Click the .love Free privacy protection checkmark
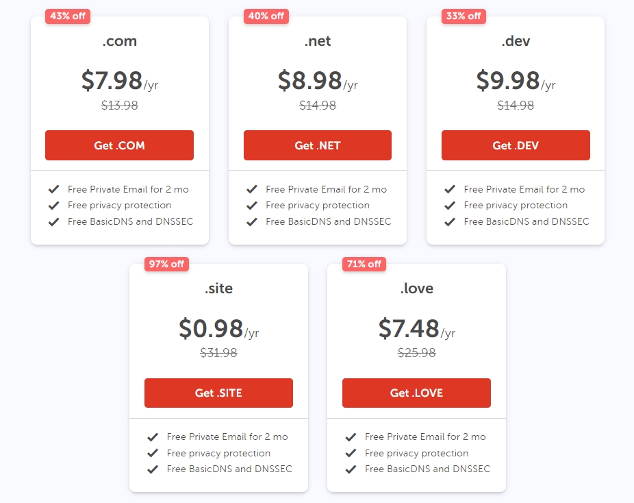634x503 pixels. pyautogui.click(x=351, y=454)
